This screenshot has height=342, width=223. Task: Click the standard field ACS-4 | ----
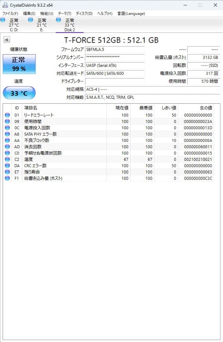point(152,89)
